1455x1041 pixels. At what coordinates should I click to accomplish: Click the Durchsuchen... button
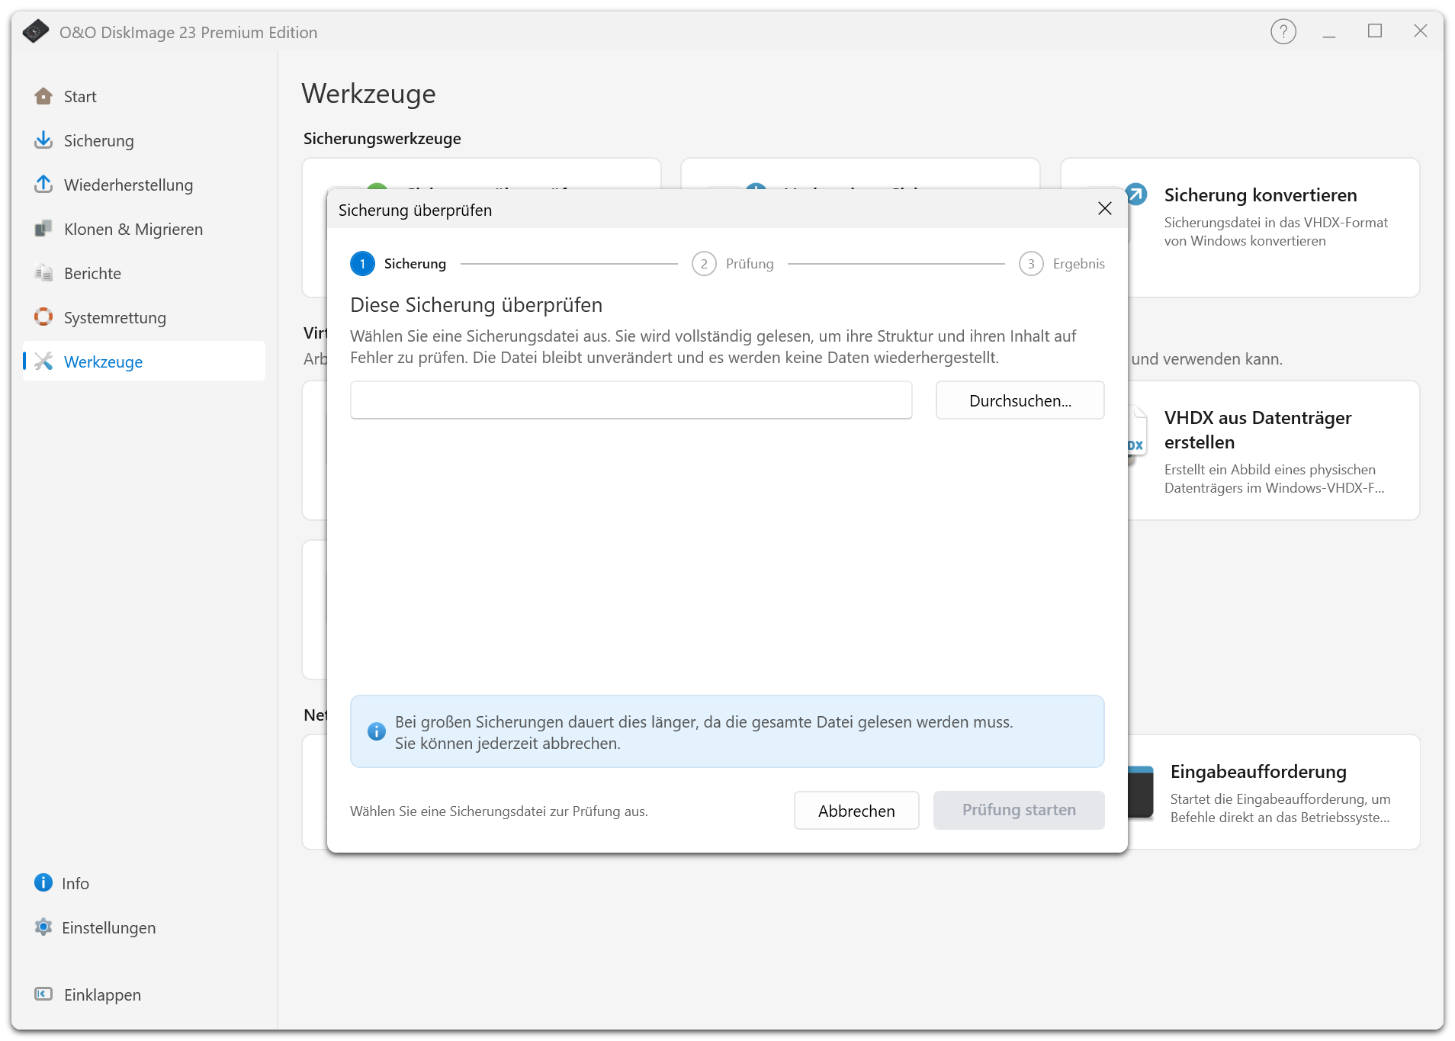(x=1020, y=400)
